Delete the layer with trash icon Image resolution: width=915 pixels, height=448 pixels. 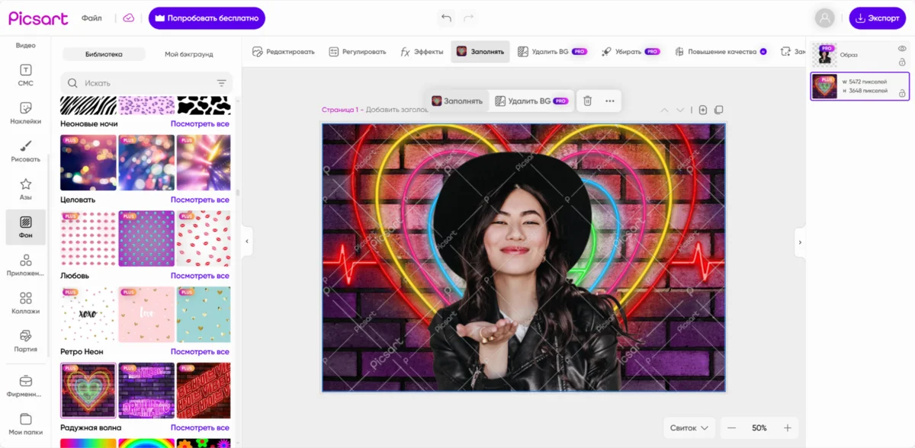click(587, 101)
